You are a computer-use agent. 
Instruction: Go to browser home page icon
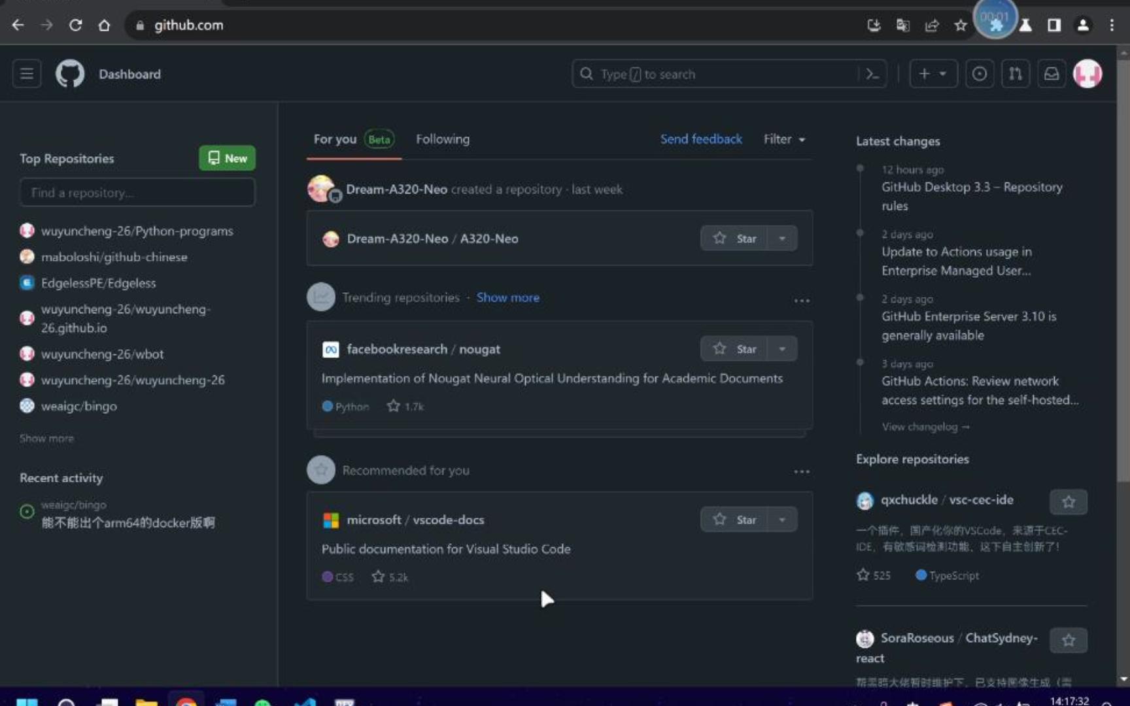click(x=104, y=25)
